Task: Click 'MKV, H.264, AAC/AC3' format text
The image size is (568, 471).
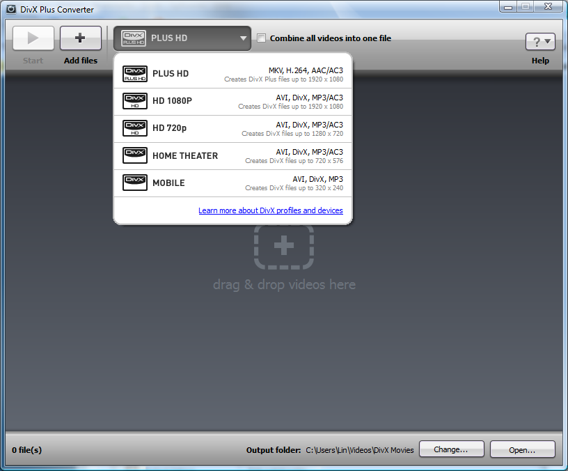Action: click(x=306, y=70)
